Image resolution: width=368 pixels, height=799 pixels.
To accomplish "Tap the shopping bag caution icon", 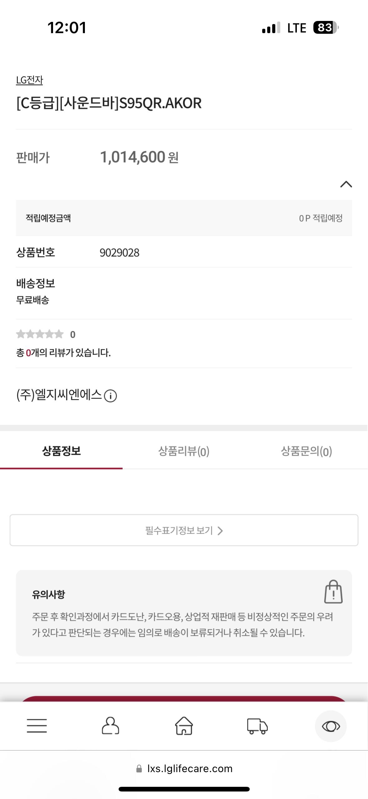I will [x=333, y=592].
